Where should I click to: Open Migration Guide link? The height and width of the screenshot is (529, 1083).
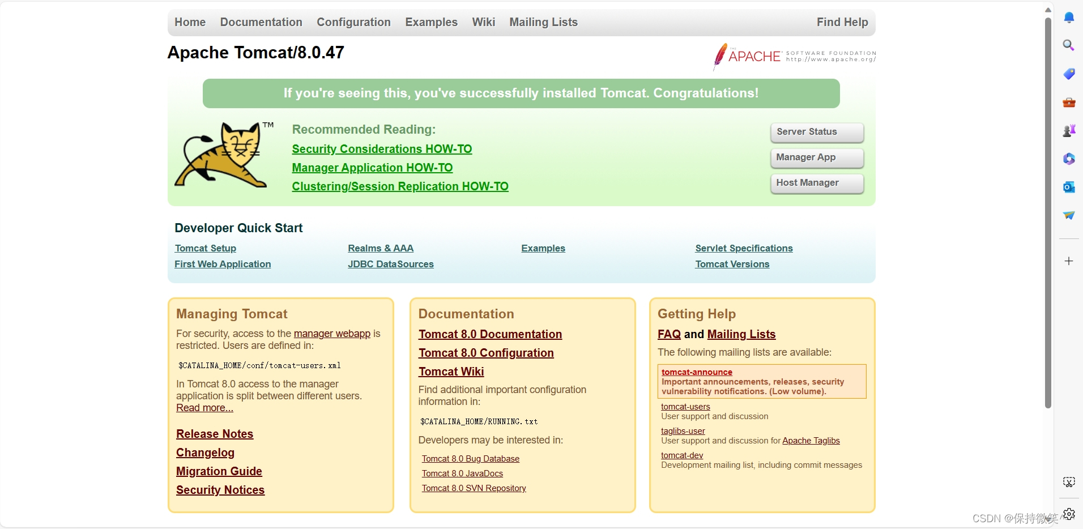[219, 471]
